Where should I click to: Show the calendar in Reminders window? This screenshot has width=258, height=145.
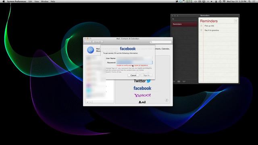[x=179, y=81]
